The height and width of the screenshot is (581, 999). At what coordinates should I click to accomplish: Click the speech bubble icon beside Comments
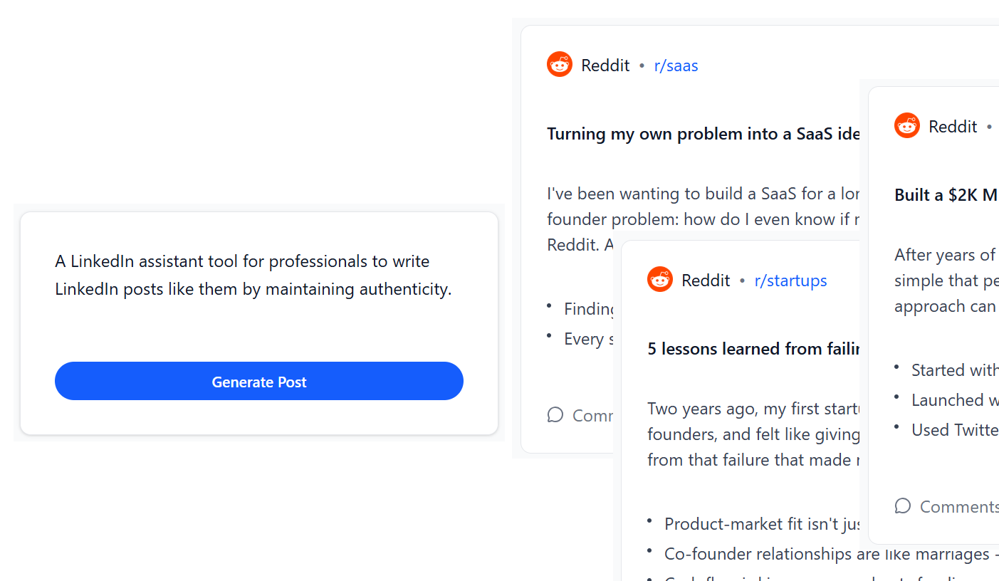pyautogui.click(x=903, y=506)
